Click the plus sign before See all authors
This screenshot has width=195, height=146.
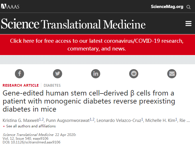pyautogui.click(x=4, y=126)
